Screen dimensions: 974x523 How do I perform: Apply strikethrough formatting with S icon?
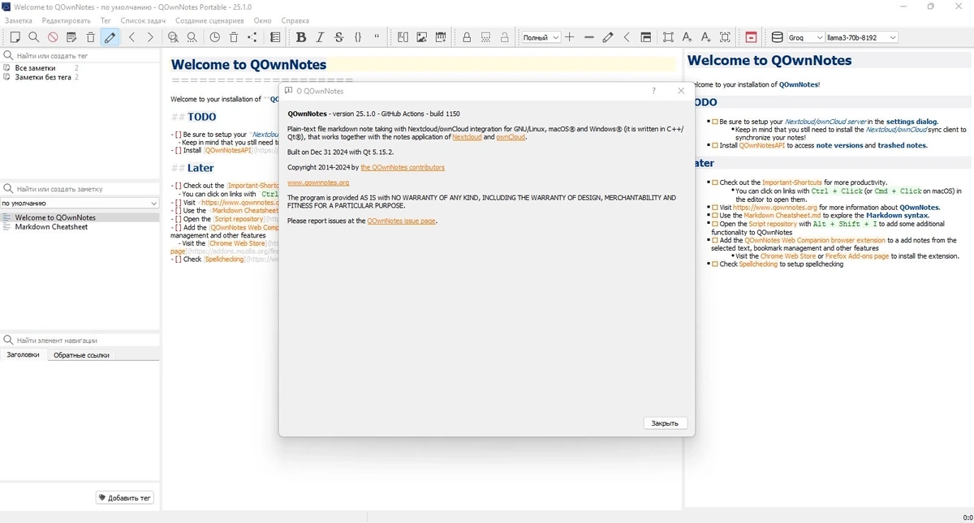point(338,37)
